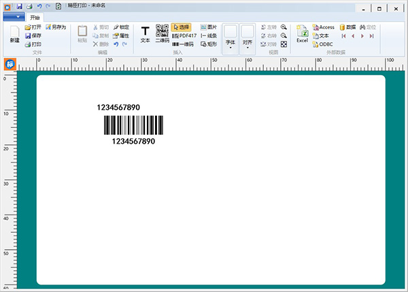Click the zoom in magnifier

click(x=284, y=27)
